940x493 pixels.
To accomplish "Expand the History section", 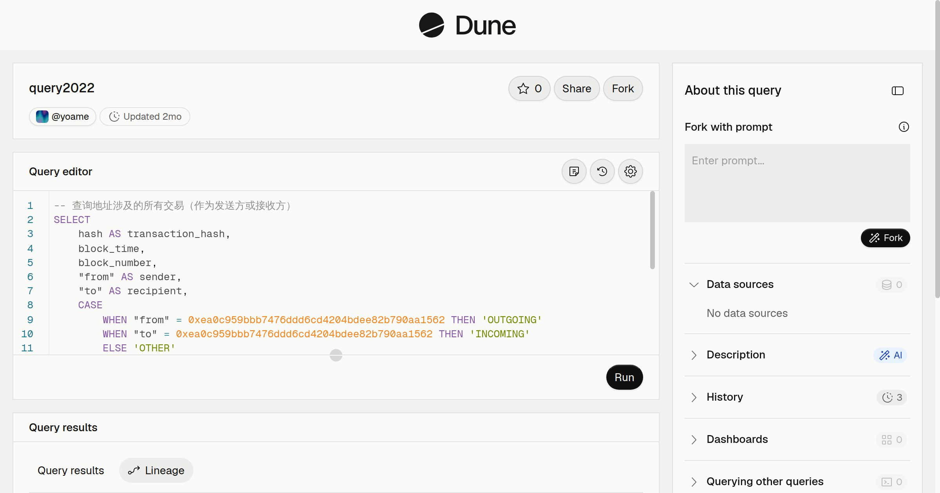I will pyautogui.click(x=694, y=397).
